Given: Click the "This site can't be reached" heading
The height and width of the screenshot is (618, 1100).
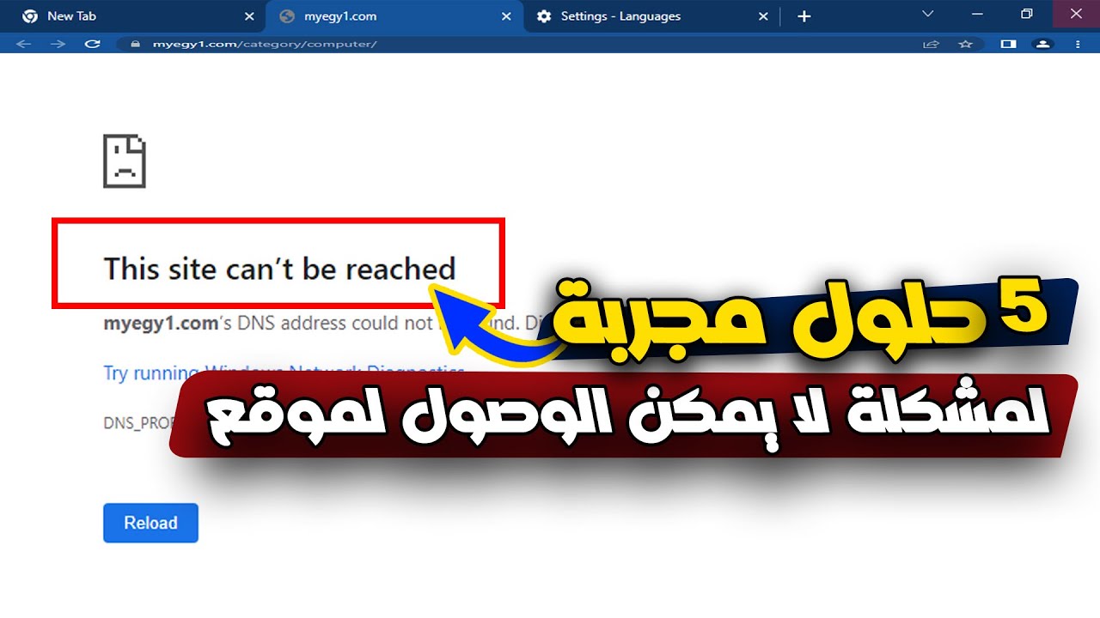Looking at the screenshot, I should point(279,269).
